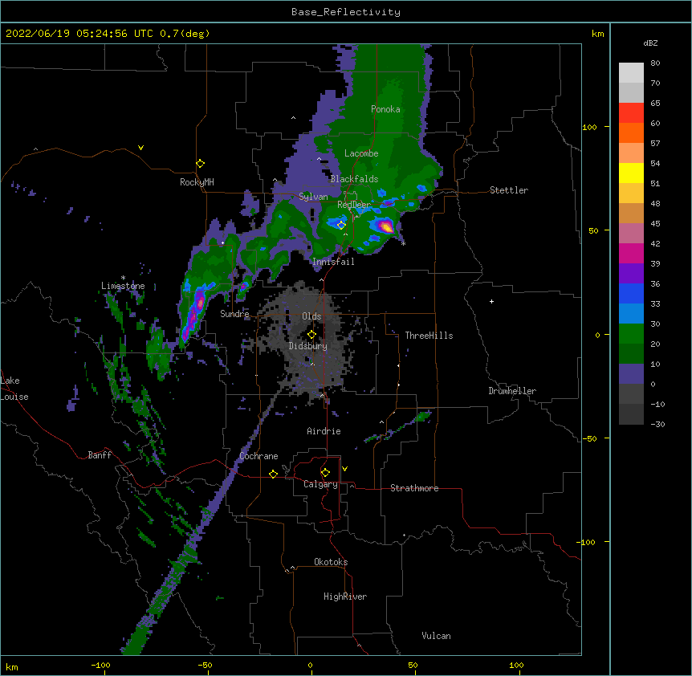This screenshot has height=676, width=692.
Task: Click the Vulcan city label
Action: coord(436,636)
